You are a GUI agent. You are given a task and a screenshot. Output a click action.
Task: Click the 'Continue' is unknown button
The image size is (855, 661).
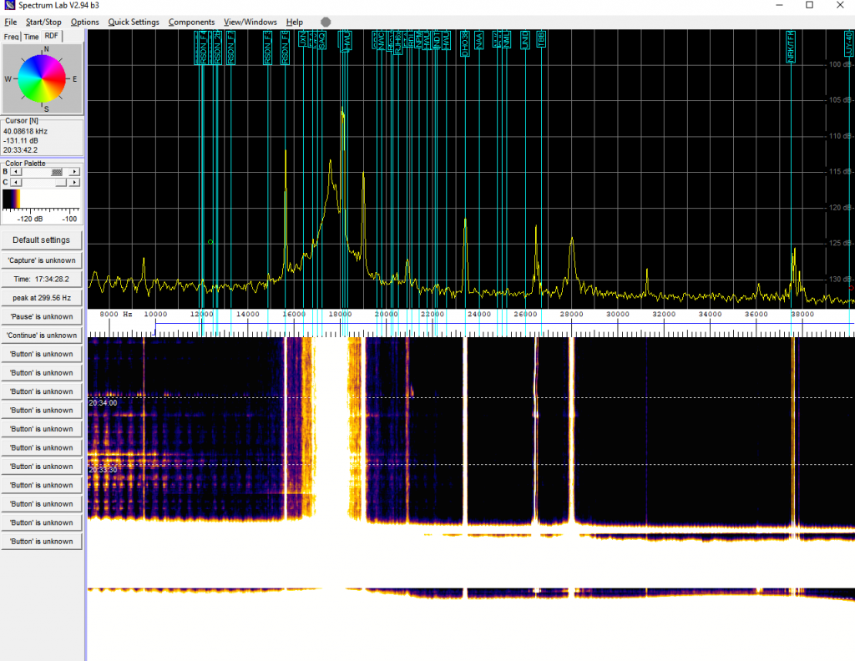coord(42,336)
